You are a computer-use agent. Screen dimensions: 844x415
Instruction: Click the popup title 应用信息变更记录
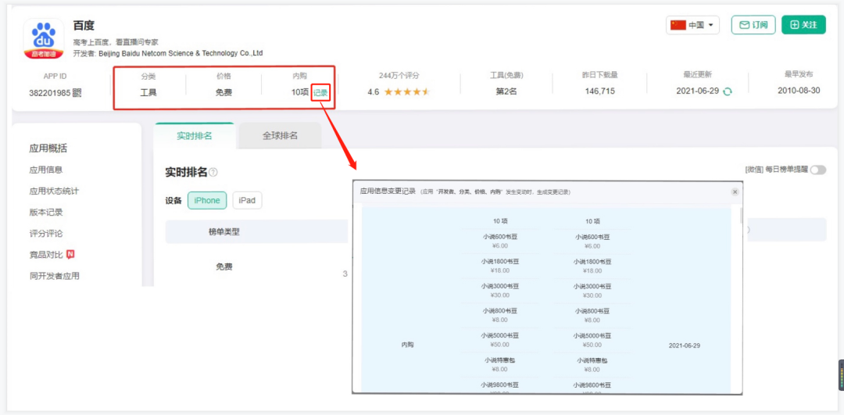pos(388,191)
